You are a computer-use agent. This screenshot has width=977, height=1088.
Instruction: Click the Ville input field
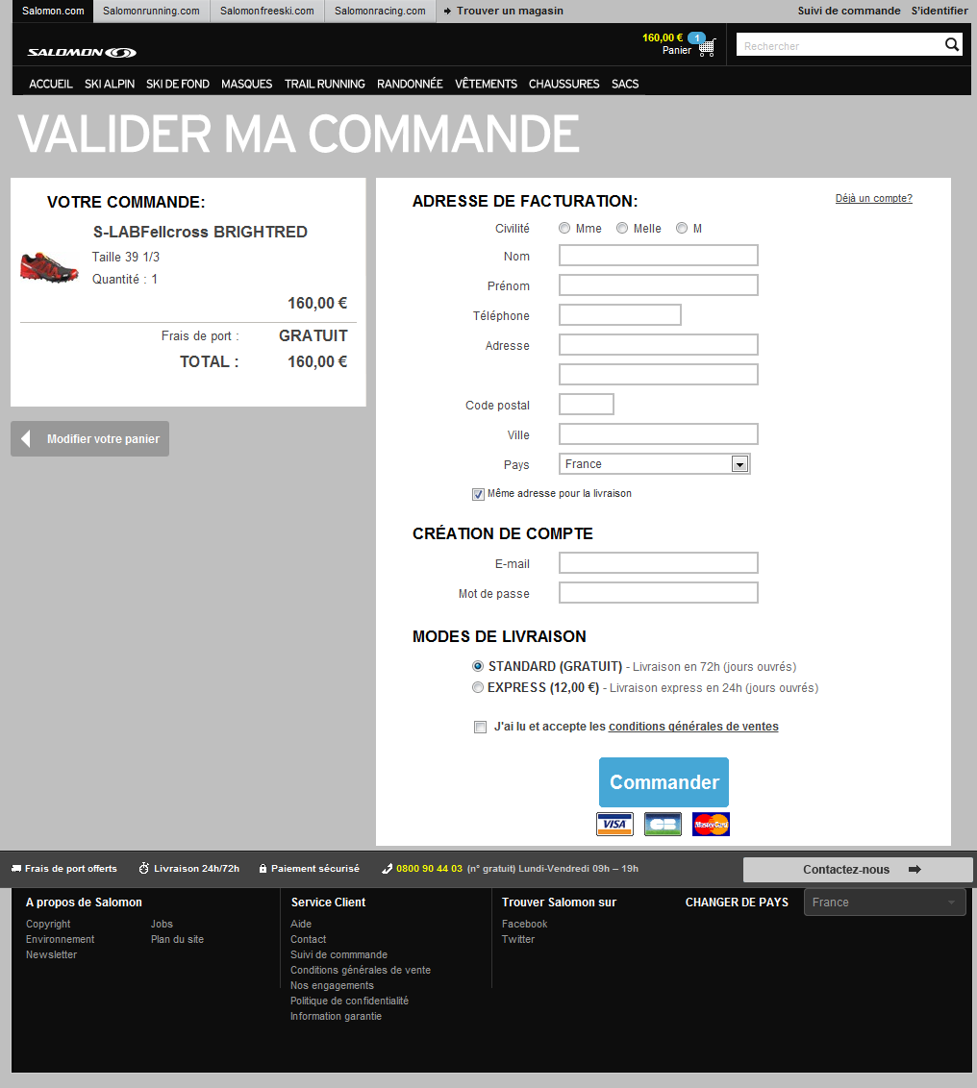pos(659,434)
